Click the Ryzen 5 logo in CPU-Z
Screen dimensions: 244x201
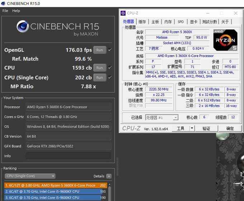point(225,40)
